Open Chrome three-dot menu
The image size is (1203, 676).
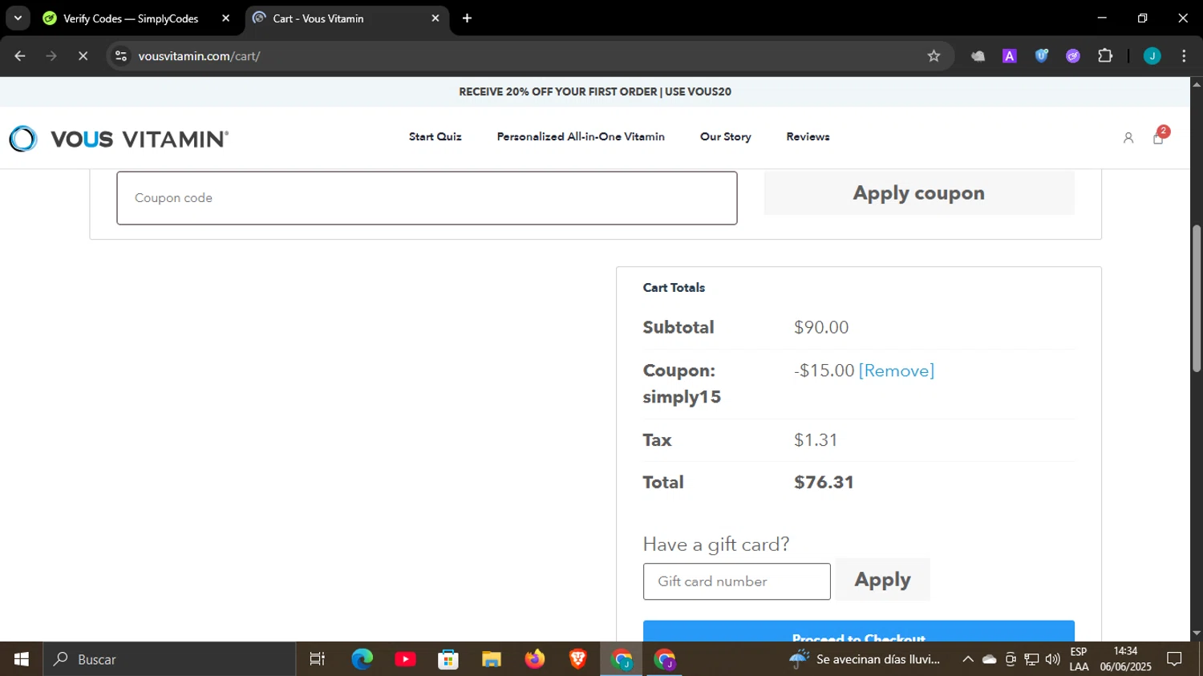1184,56
